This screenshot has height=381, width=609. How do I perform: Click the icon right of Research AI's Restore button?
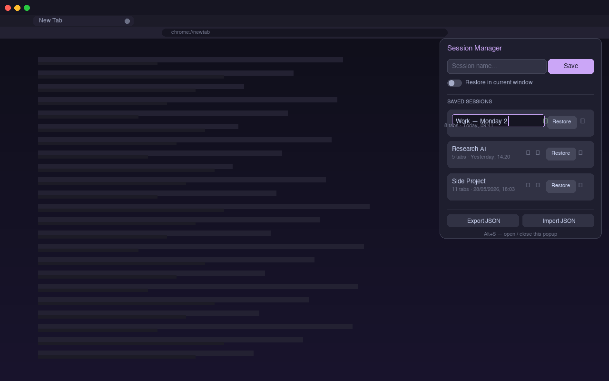[580, 153]
